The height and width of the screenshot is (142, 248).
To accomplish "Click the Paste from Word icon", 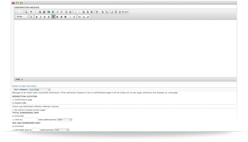I will click(x=91, y=12).
